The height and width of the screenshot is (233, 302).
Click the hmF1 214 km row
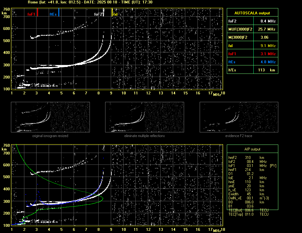pyautogui.click(x=247, y=170)
